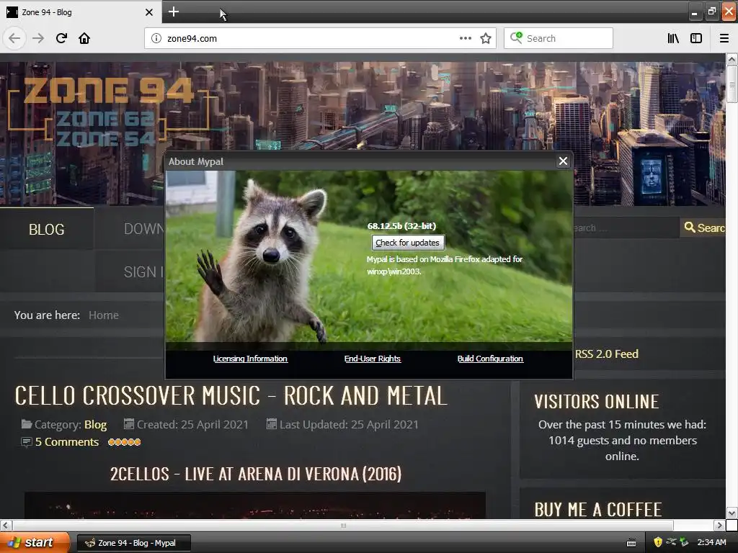Image resolution: width=738 pixels, height=553 pixels.
Task: Click the website Search button
Action: click(x=703, y=228)
